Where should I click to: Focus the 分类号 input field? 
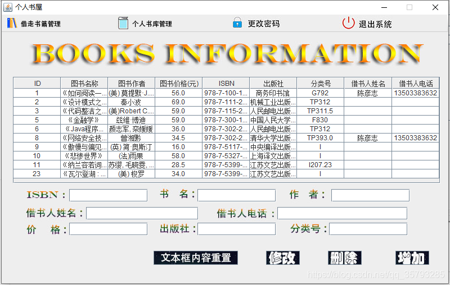(x=368, y=229)
